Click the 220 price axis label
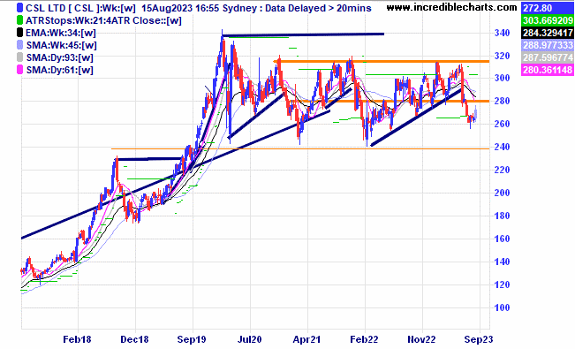The width and height of the screenshot is (575, 349). click(502, 170)
